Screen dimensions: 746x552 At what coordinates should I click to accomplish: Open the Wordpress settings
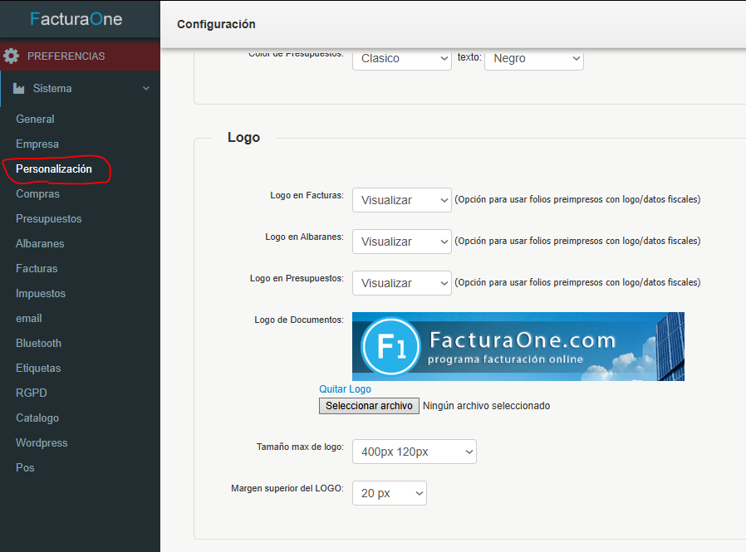[x=42, y=442]
